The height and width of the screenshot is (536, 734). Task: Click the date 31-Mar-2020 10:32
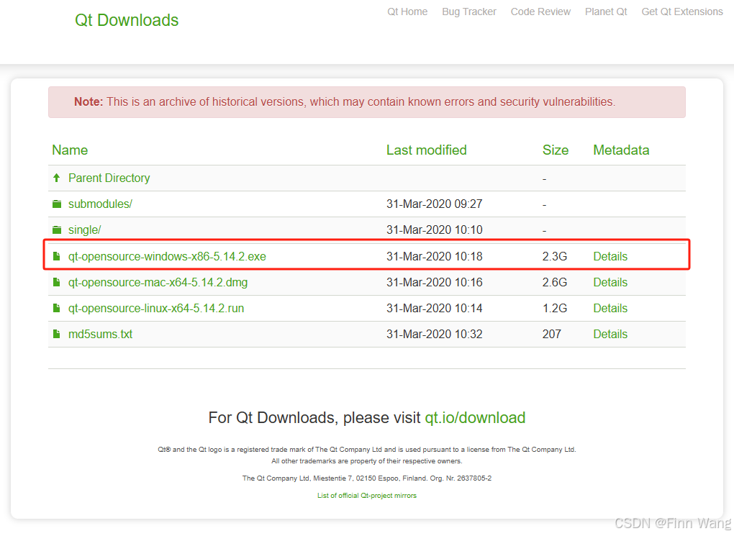point(434,334)
